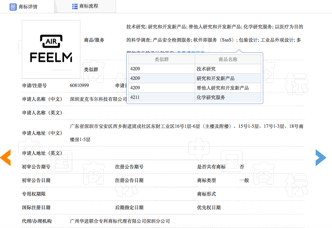This screenshot has height=228, width=332.
Task: Click the 专用权期限 label
Action: [x=34, y=194]
